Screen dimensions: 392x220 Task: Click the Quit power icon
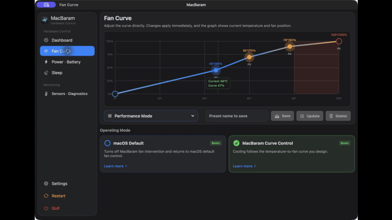pyautogui.click(x=46, y=208)
